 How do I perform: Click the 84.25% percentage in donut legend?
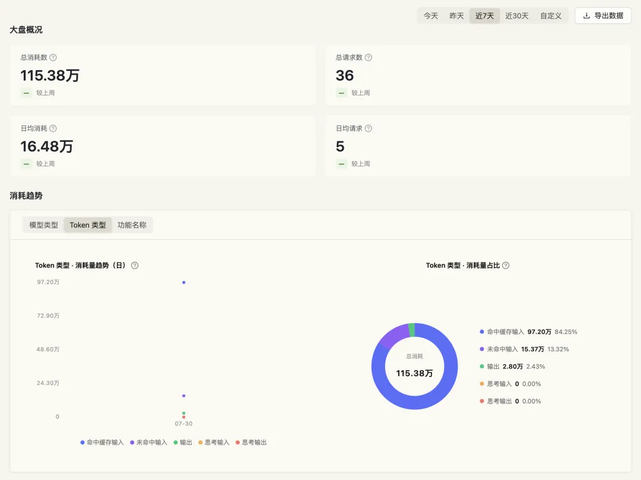coord(566,332)
